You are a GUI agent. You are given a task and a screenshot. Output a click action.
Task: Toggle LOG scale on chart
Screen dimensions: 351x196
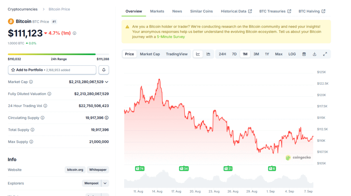[x=292, y=54]
